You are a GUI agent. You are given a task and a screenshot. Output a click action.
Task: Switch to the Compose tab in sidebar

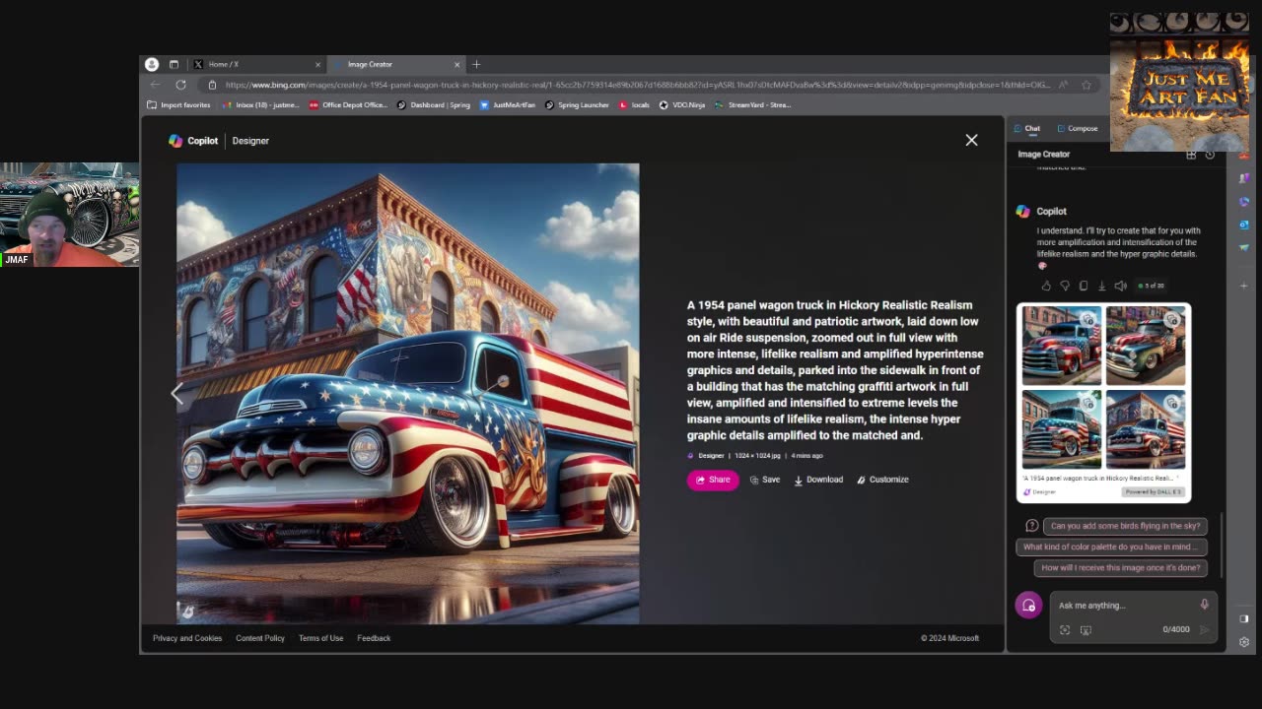click(x=1077, y=128)
